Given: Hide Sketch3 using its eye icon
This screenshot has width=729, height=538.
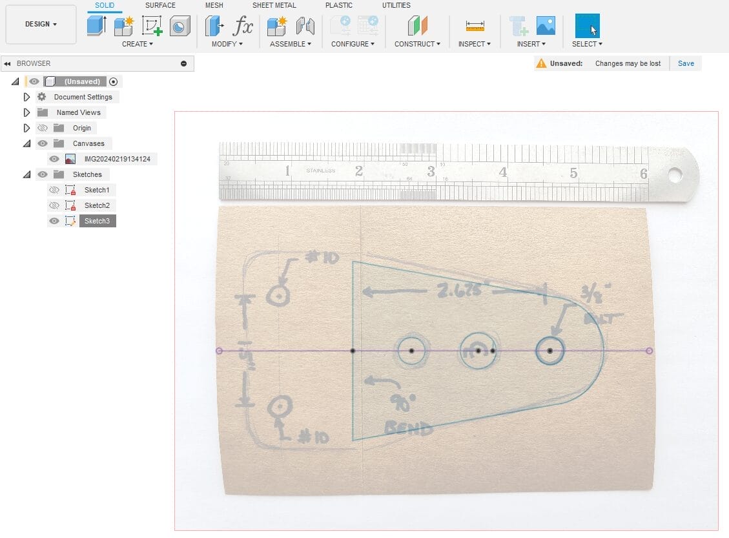Looking at the screenshot, I should (x=54, y=221).
